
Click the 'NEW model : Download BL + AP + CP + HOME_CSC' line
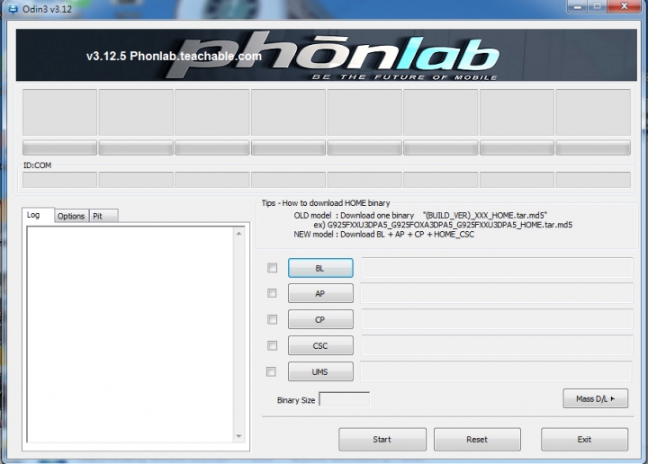pos(384,235)
